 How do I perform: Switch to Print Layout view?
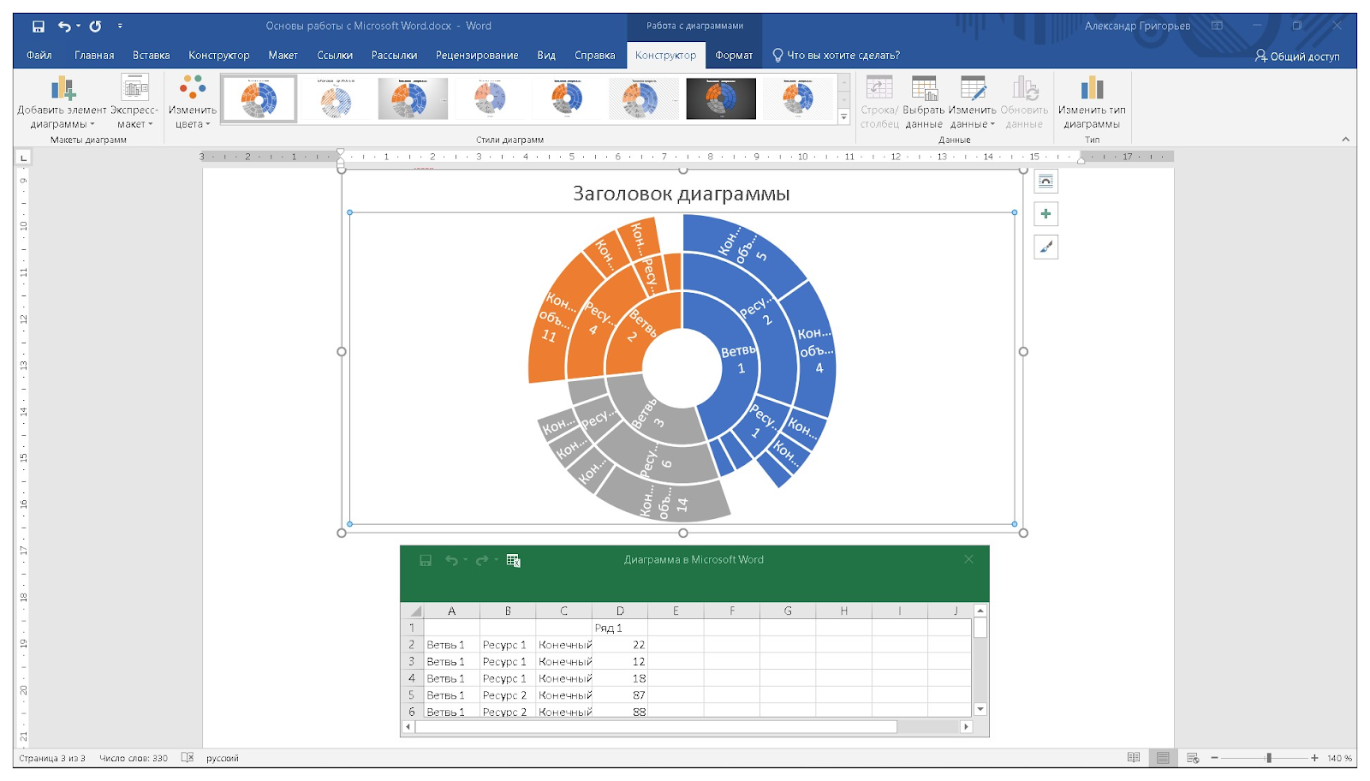pos(1163,758)
